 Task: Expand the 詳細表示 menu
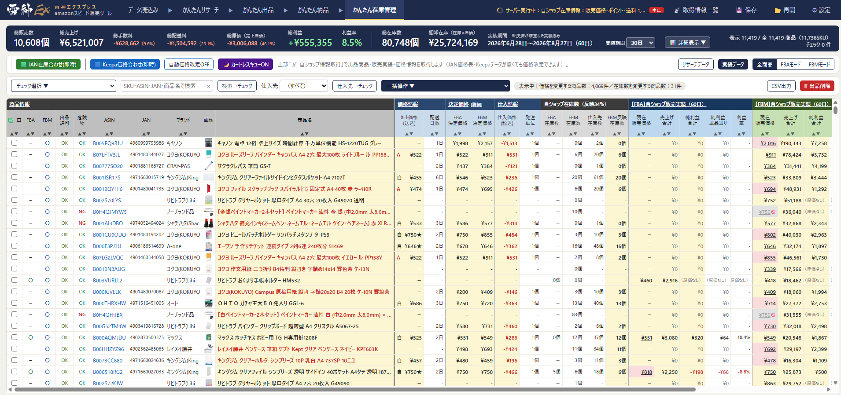pos(687,43)
